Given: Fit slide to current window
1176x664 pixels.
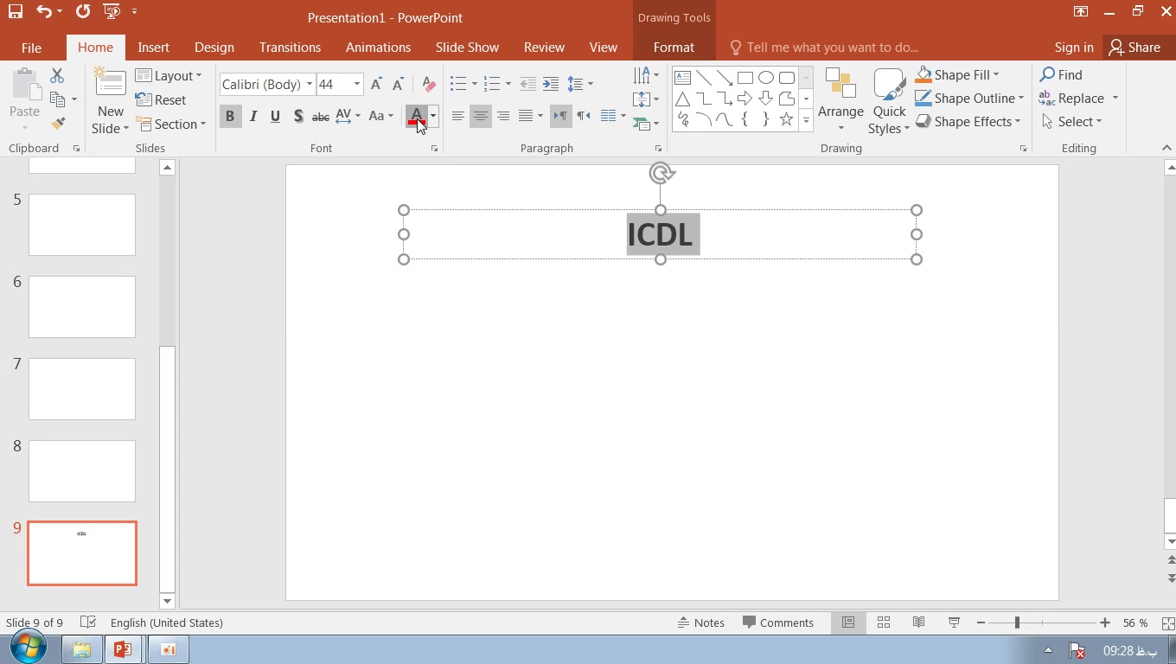Looking at the screenshot, I should [x=1168, y=622].
